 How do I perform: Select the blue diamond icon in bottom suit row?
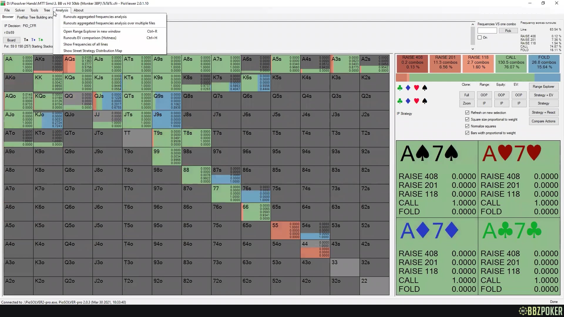408,101
